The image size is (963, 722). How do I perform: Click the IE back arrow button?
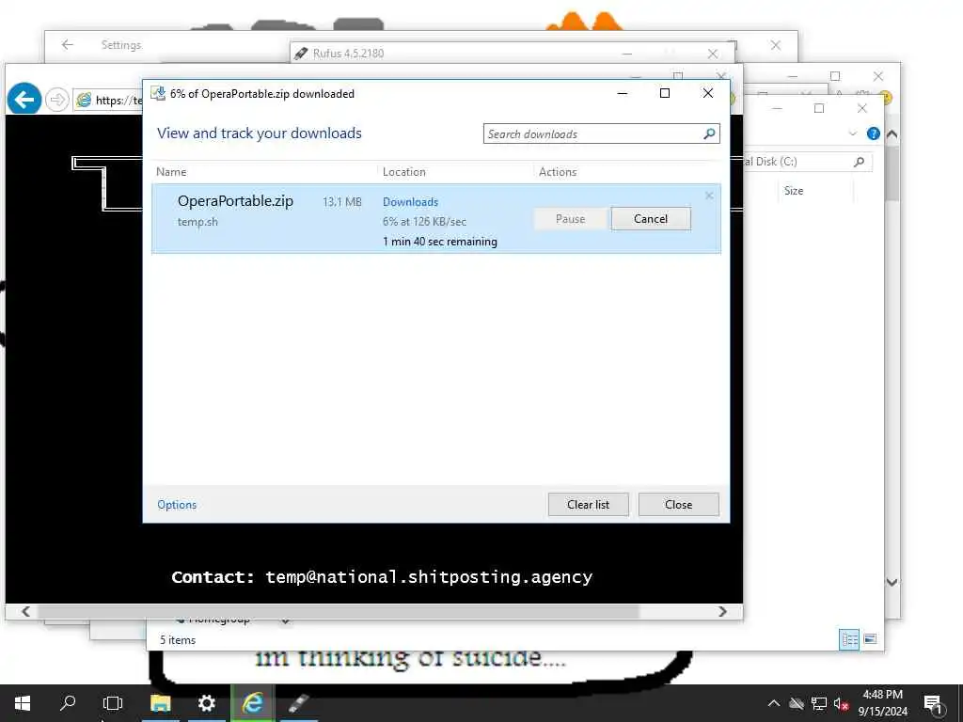(24, 99)
